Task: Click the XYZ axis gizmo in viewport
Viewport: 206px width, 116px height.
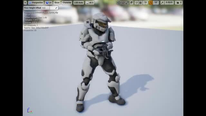Action: pos(30,111)
